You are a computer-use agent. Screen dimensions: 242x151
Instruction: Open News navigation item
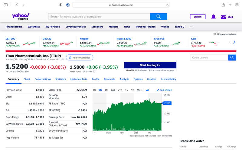pos(127,27)
